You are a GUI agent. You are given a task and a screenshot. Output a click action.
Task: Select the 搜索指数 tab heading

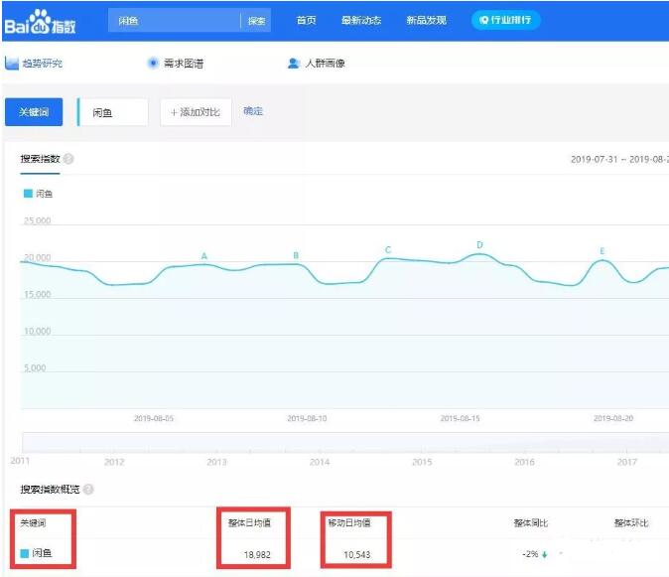coord(40,159)
